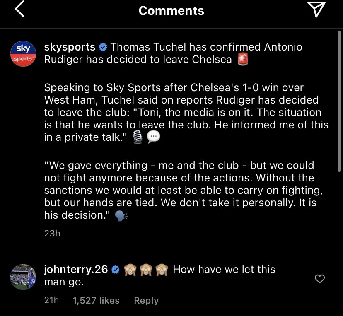343x316 pixels.
Task: Tap the Comments header title
Action: pyautogui.click(x=171, y=11)
